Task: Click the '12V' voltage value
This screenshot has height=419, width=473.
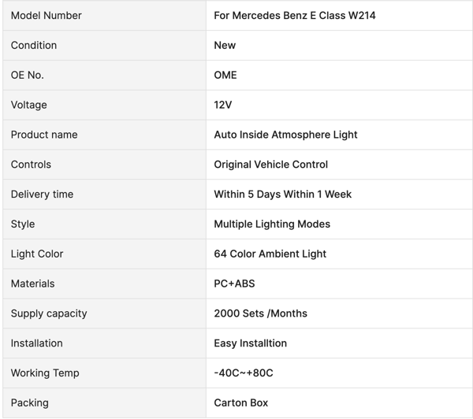Action: tap(223, 105)
